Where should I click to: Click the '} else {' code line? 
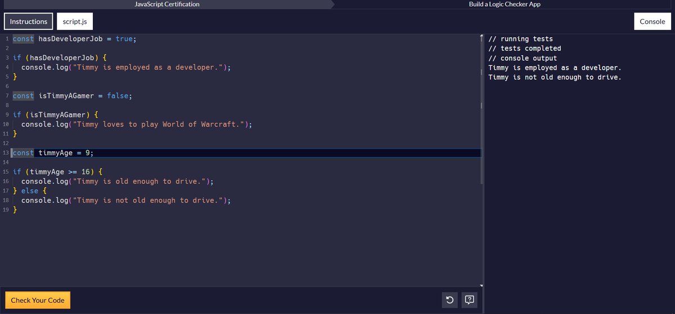30,191
